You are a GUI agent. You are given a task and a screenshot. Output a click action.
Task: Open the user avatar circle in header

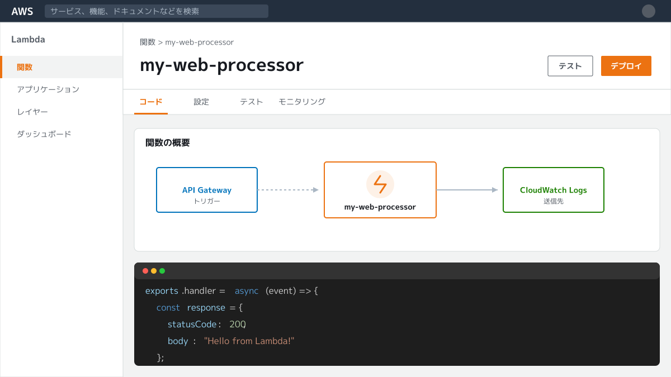tap(649, 11)
